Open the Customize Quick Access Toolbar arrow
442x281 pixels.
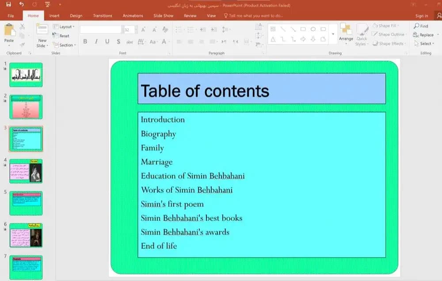(x=60, y=4)
